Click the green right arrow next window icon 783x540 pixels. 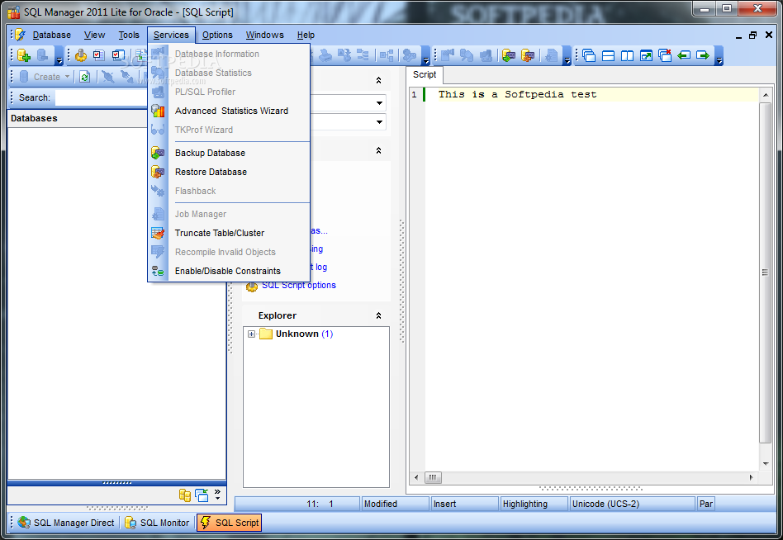(703, 55)
